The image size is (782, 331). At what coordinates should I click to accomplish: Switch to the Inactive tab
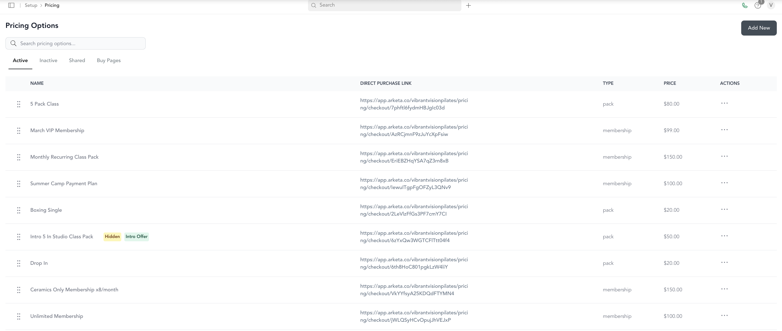click(48, 60)
